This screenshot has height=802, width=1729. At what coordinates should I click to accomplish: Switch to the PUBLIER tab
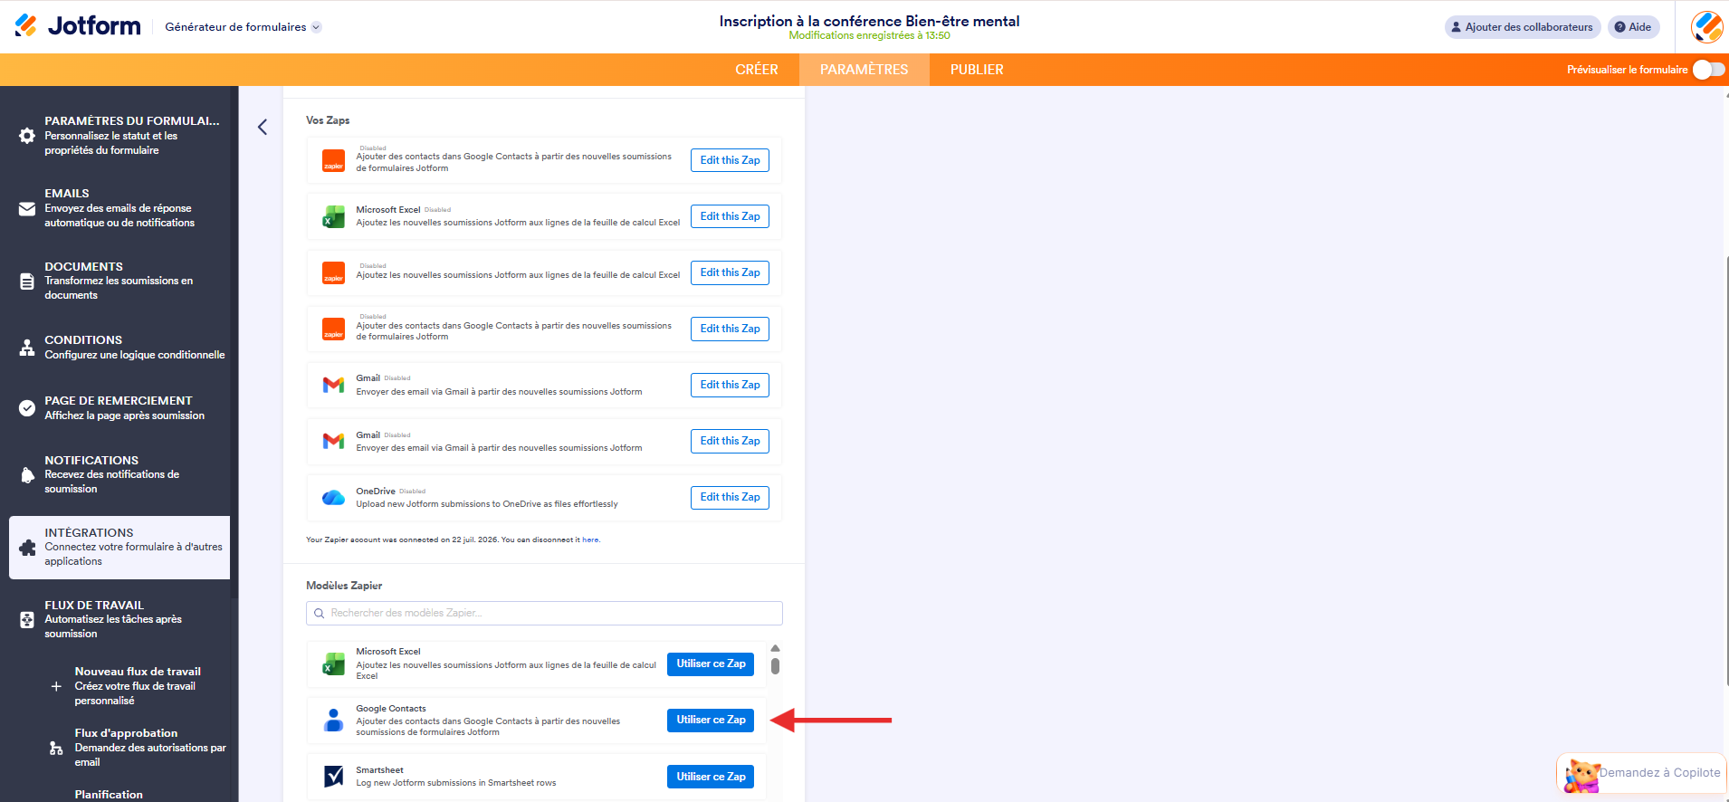(x=977, y=70)
